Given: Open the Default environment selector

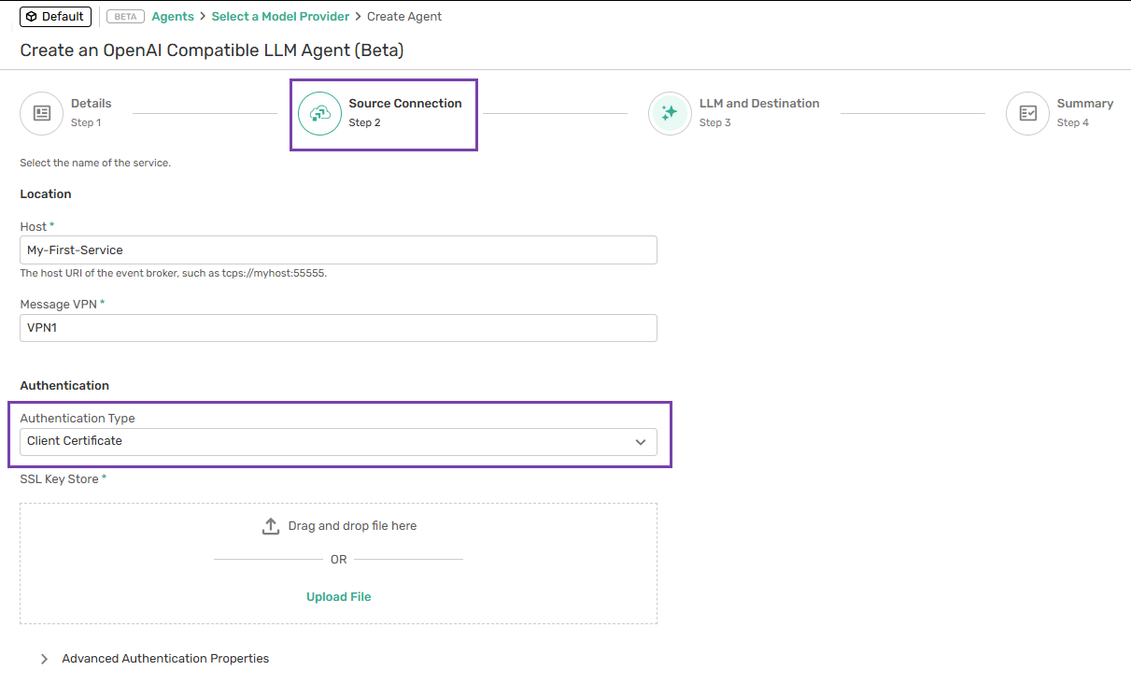Looking at the screenshot, I should pyautogui.click(x=55, y=17).
